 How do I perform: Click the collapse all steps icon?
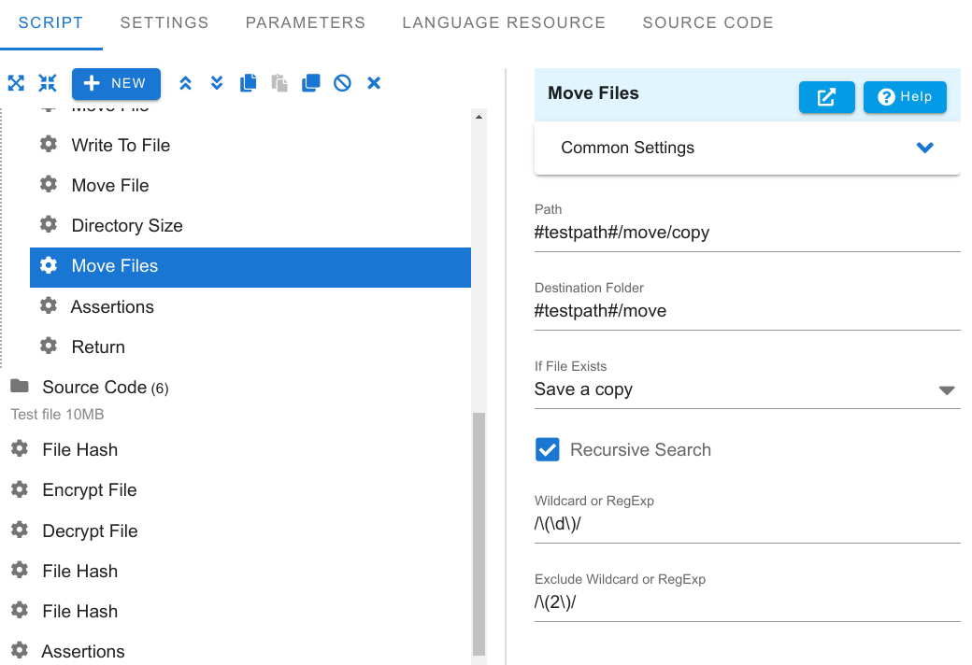tap(48, 83)
